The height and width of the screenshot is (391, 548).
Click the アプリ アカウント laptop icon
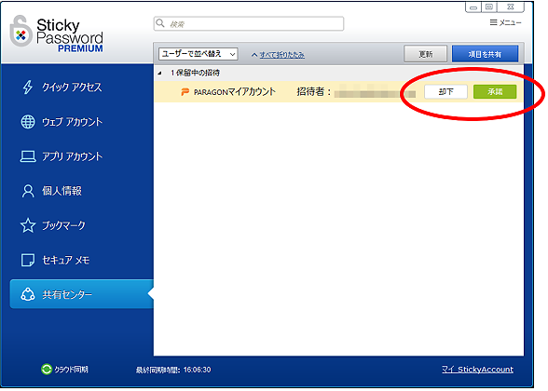click(28, 156)
